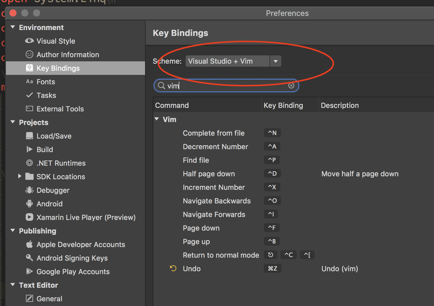Select Visual Style in sidebar
Viewport: 434px width, 306px height.
point(56,41)
